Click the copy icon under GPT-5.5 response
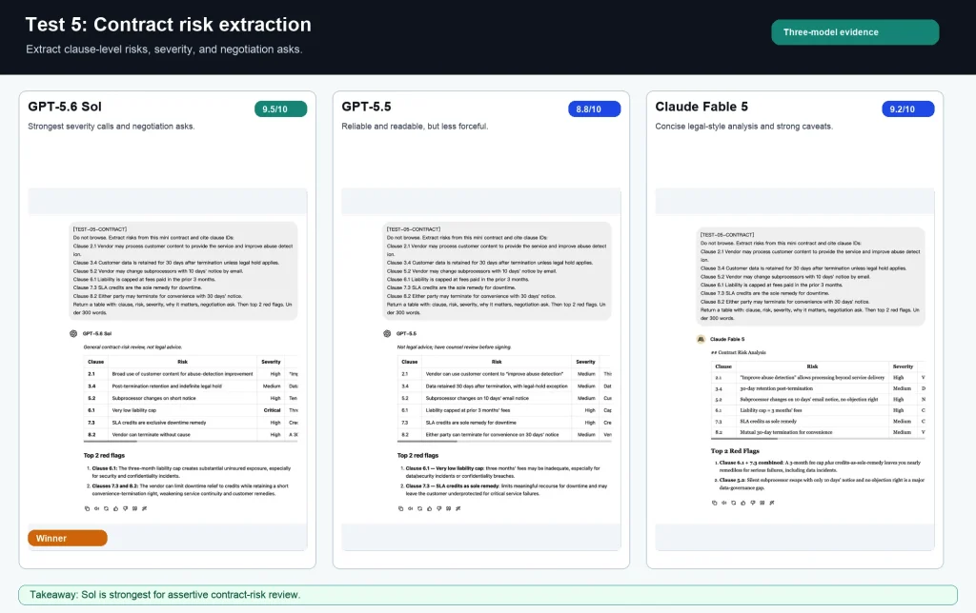The image size is (976, 613). coord(401,508)
